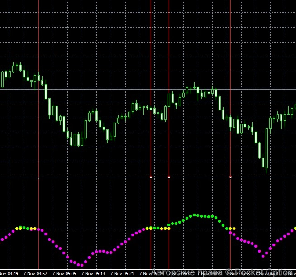Click the "7 Nov 05:13" time label

tap(94, 273)
